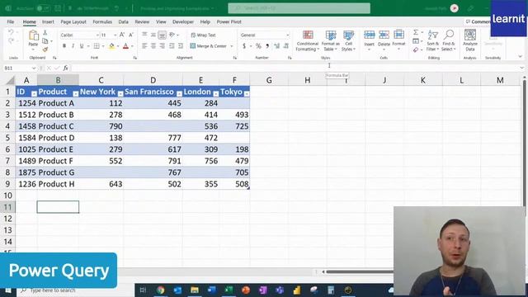The width and height of the screenshot is (528, 297).
Task: Center text horizontally in Alignment group
Action: [153, 46]
